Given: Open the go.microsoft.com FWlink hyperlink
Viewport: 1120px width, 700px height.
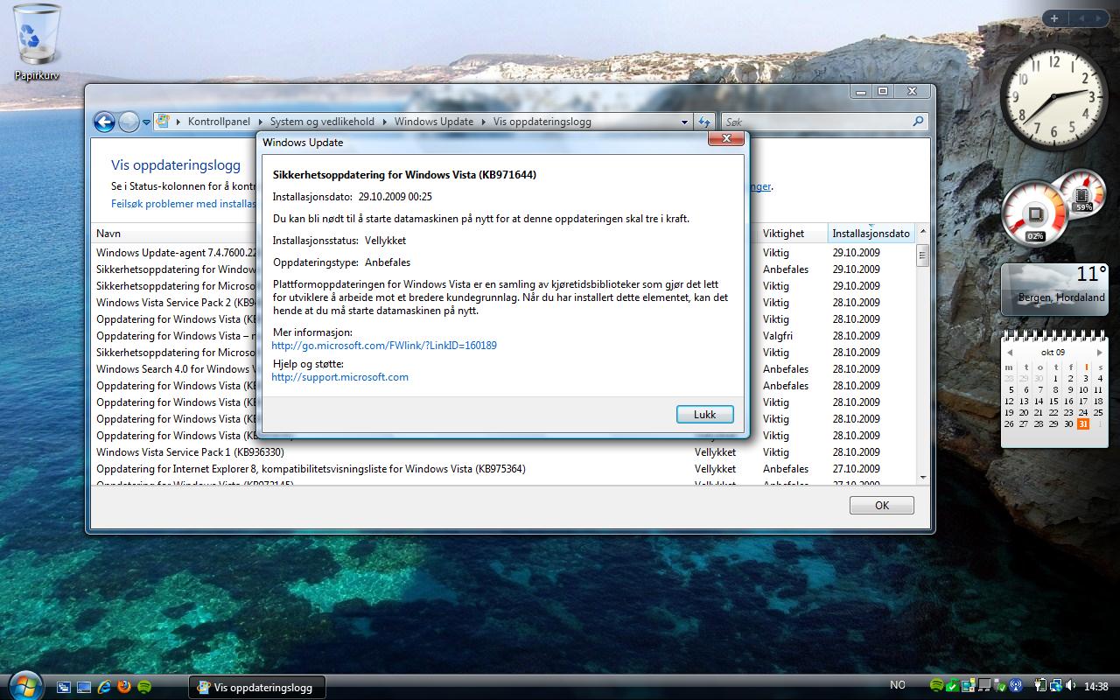Looking at the screenshot, I should (x=384, y=346).
